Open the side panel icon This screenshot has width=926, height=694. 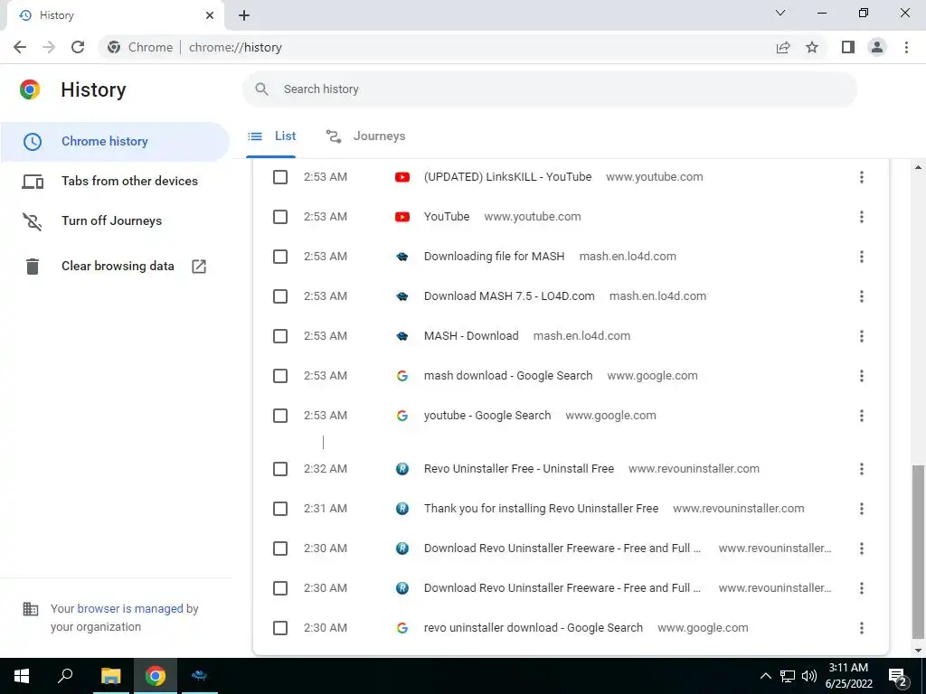[848, 47]
